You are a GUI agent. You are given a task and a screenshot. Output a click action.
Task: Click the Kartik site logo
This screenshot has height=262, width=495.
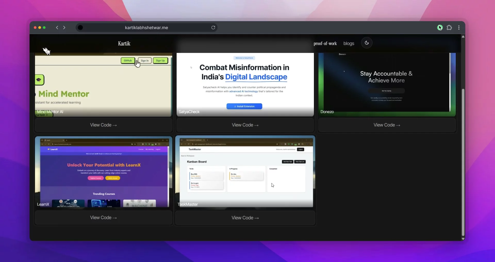[x=124, y=44]
